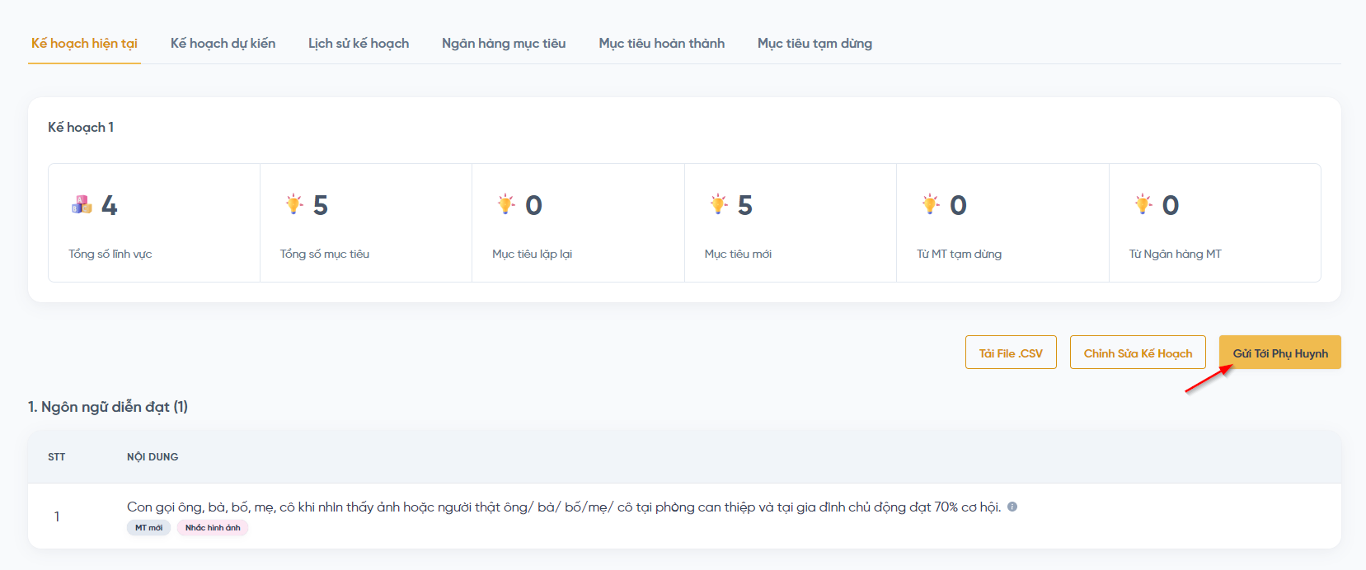Click the goal 1 description text in table
The width and height of the screenshot is (1366, 570).
(564, 507)
